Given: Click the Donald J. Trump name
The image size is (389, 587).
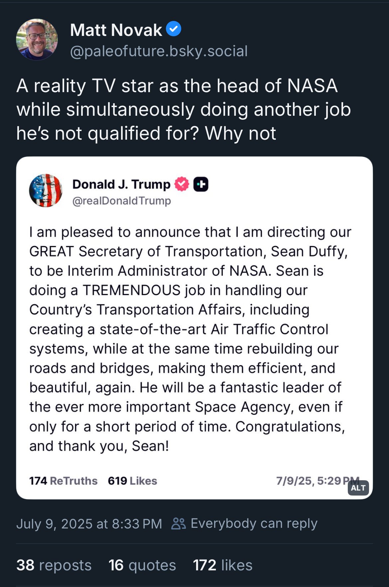Looking at the screenshot, I should pos(121,184).
